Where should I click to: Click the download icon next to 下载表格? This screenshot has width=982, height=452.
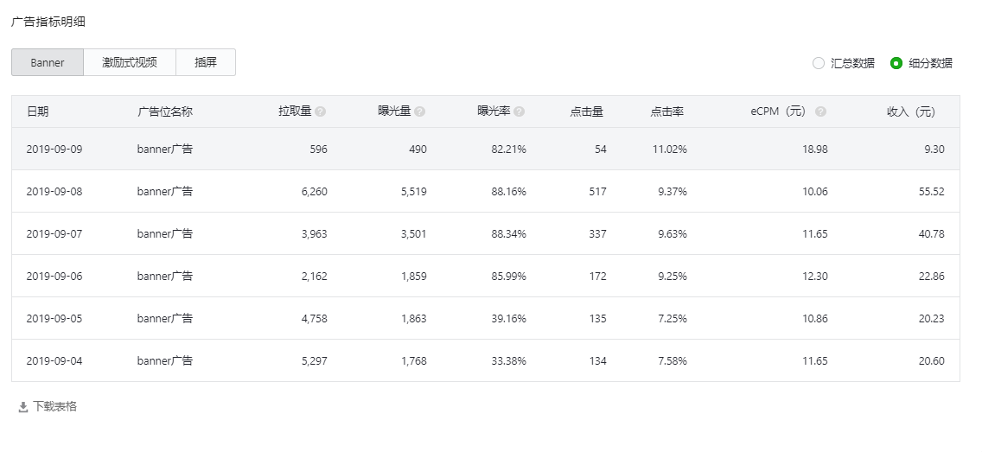(x=23, y=408)
